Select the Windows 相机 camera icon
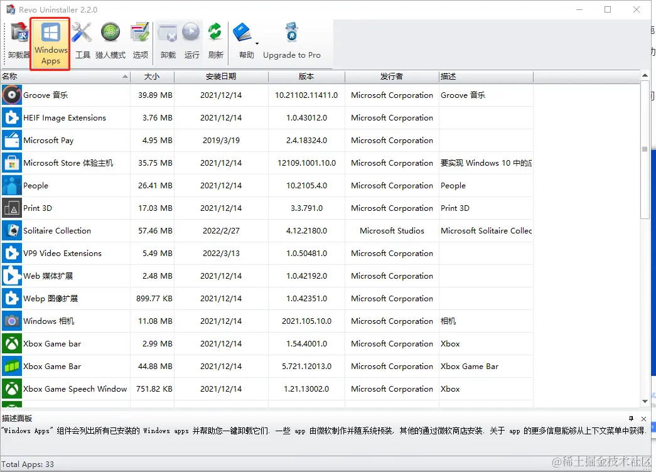This screenshot has height=472, width=656. pyautogui.click(x=12, y=321)
